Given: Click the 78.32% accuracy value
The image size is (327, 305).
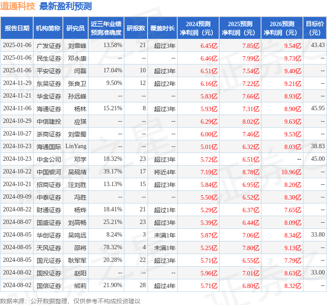Looking at the screenshot, I should click(113, 247).
